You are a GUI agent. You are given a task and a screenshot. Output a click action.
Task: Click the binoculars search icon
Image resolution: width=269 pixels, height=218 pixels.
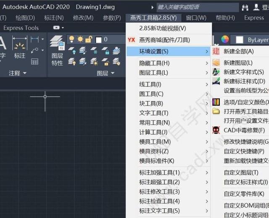tap(245, 8)
